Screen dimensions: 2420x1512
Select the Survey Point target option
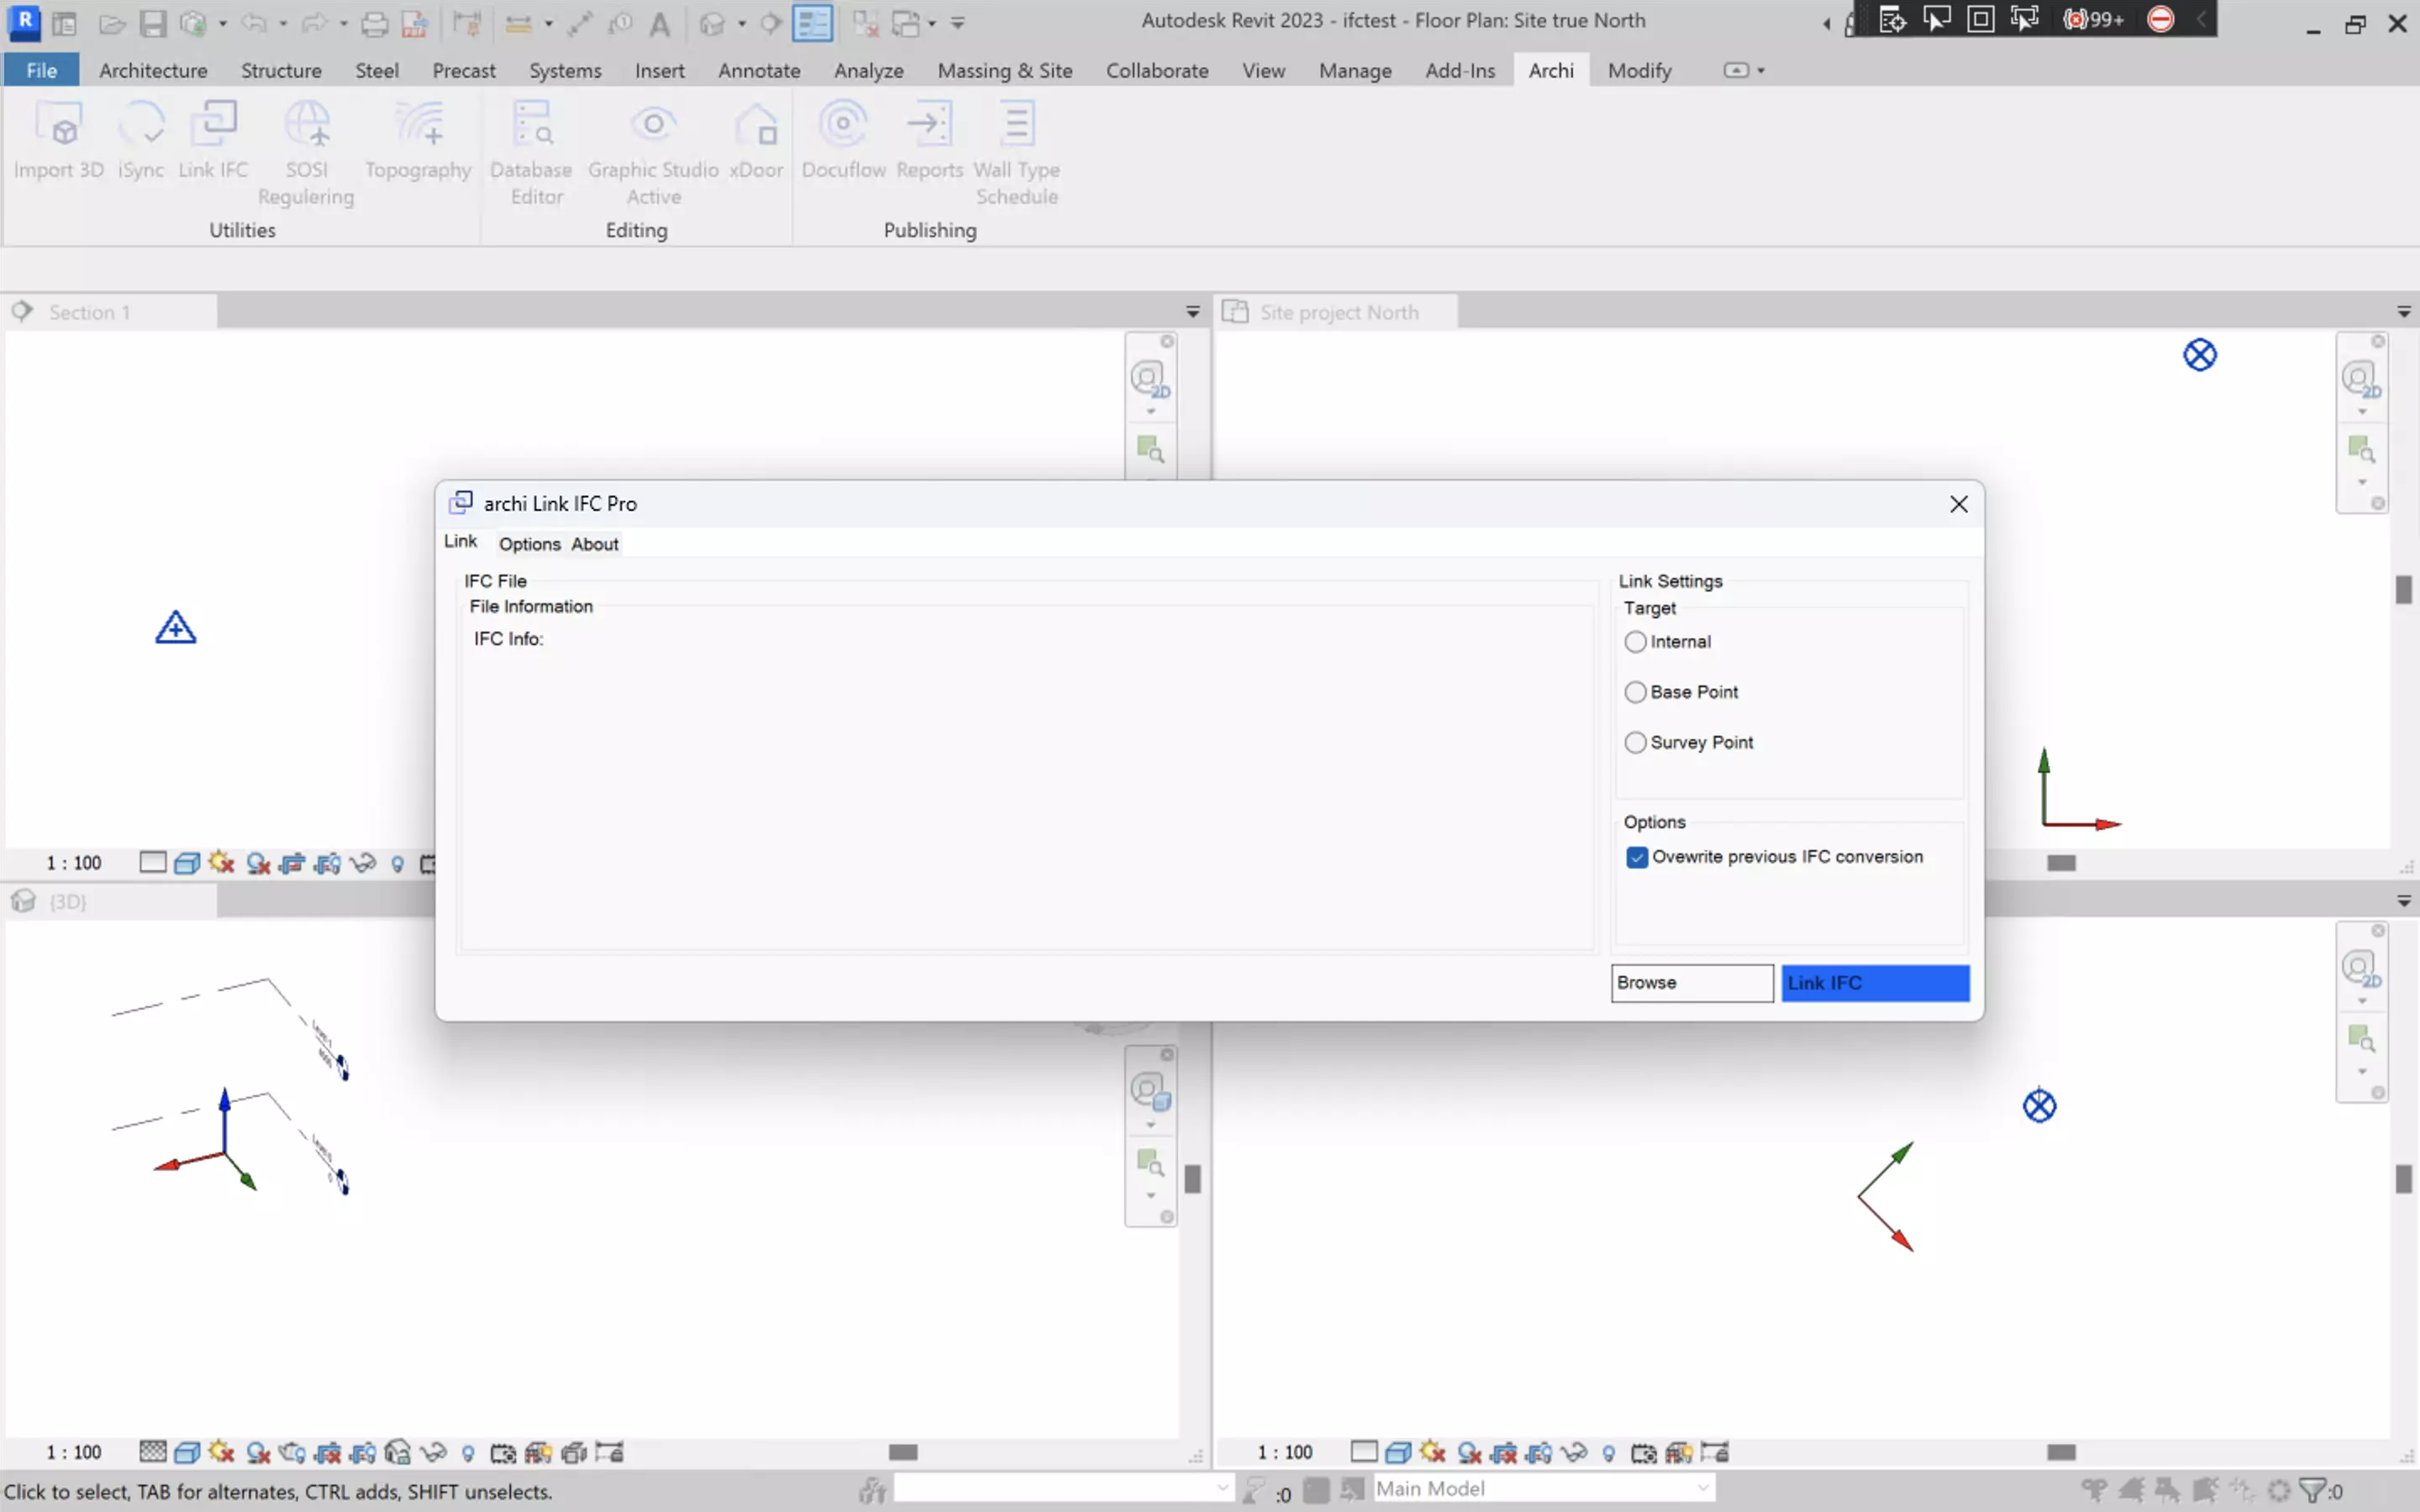1635,742
